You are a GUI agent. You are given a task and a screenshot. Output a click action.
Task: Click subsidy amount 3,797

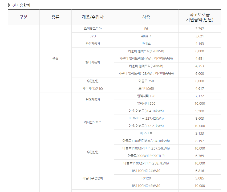(x=200, y=29)
